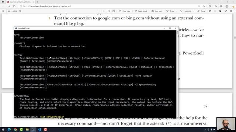Open PDF toolbar settings gear

coord(231,11)
